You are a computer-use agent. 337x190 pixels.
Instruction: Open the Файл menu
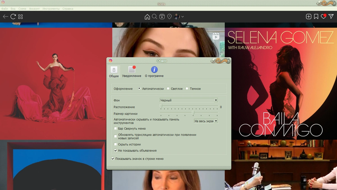coord(4,9)
